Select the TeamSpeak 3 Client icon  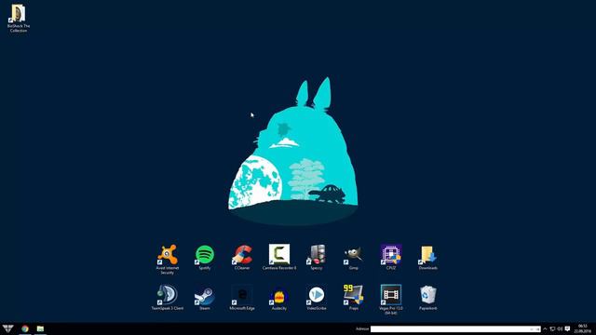point(168,298)
